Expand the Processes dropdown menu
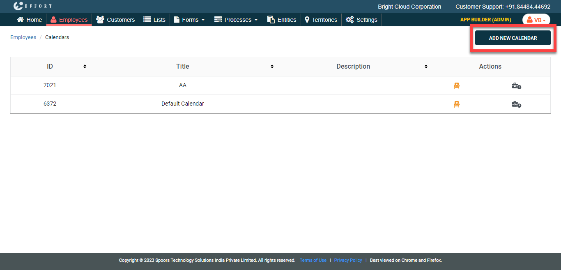Image resolution: width=561 pixels, height=270 pixels. 236,20
